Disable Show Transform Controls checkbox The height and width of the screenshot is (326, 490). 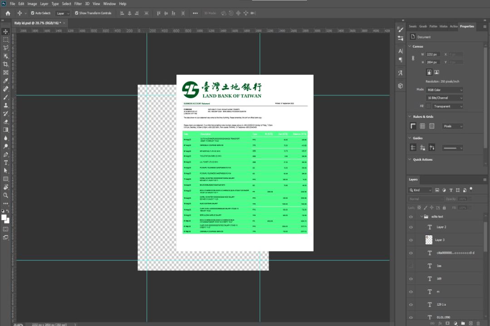pos(76,13)
